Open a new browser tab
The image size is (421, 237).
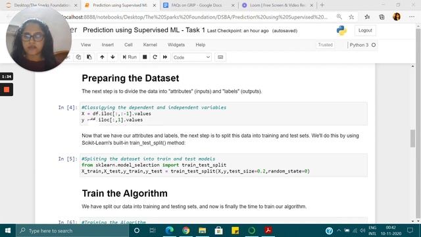pyautogui.click(x=322, y=5)
